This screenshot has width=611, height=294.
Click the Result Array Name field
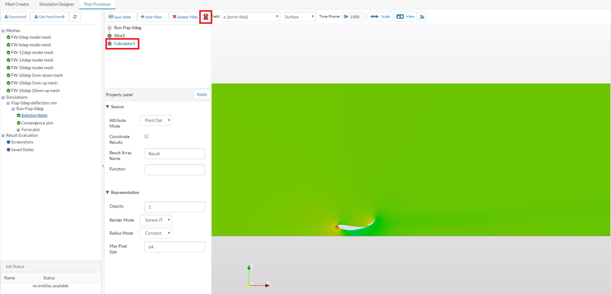175,154
